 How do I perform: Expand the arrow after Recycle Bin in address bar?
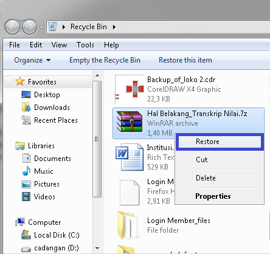coord(114,27)
